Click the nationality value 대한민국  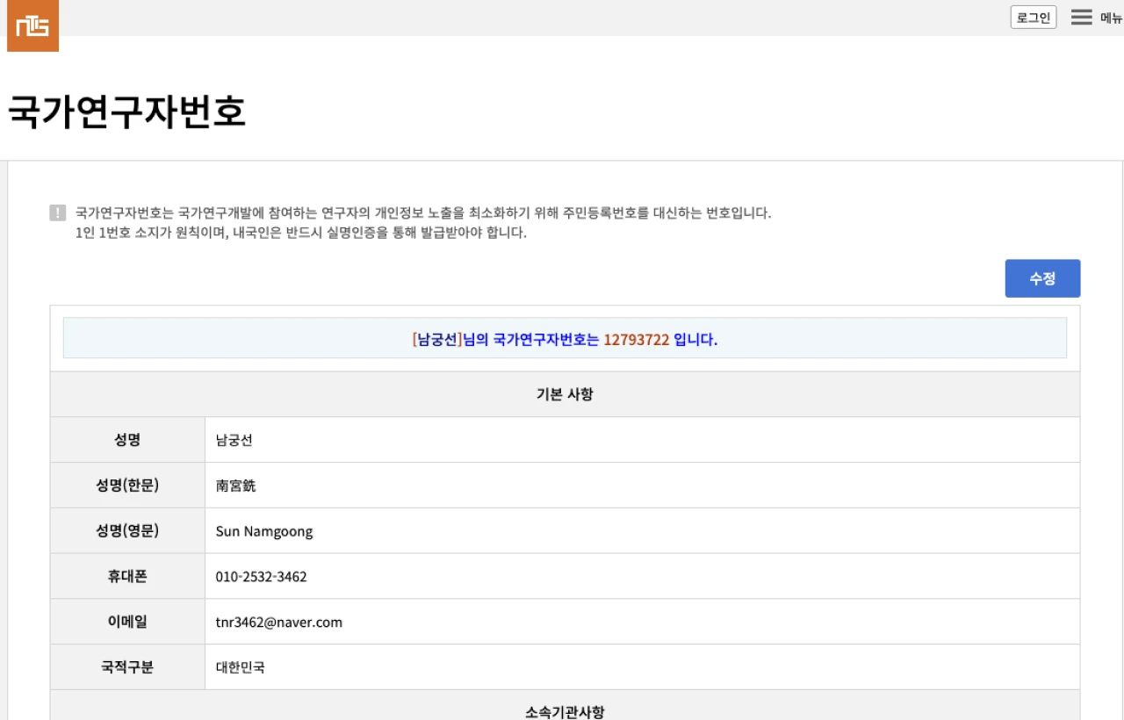coord(241,667)
